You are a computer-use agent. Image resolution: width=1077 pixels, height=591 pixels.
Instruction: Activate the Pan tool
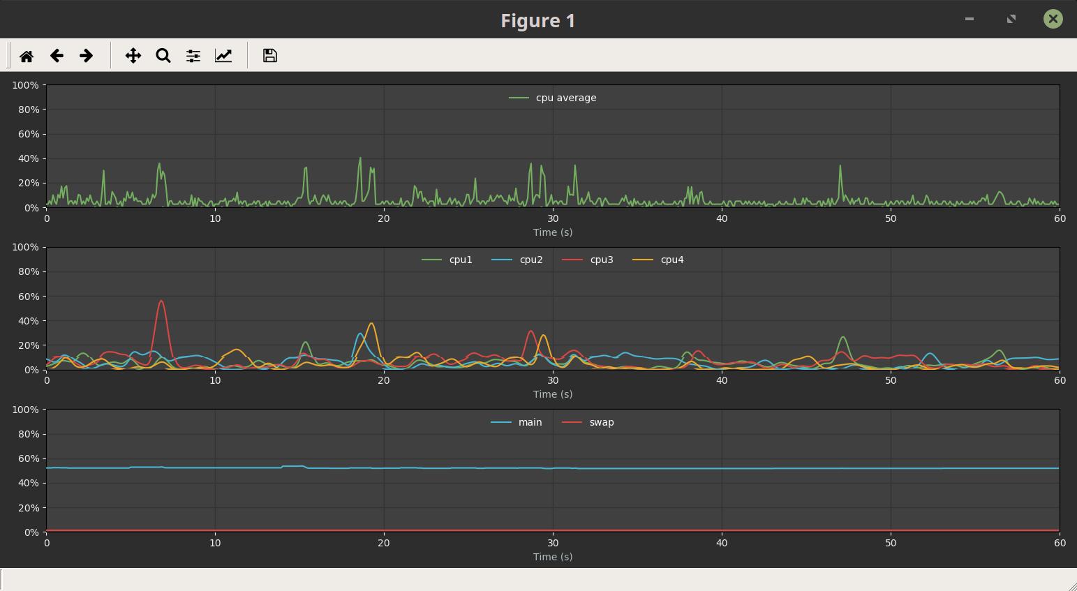[x=133, y=55]
